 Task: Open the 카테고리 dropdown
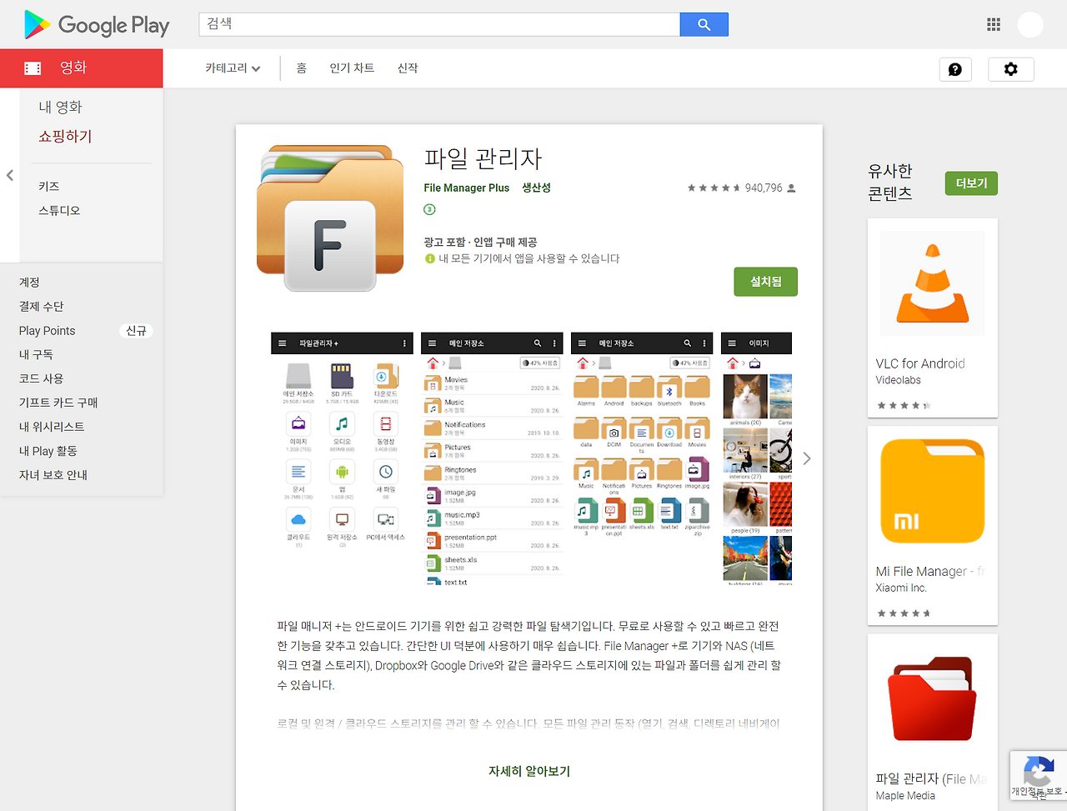[232, 68]
